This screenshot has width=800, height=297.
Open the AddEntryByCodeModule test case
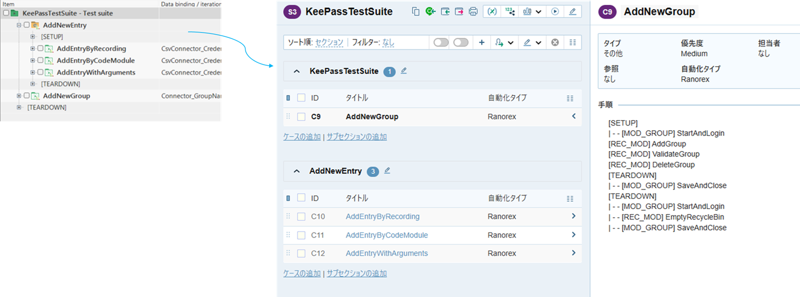tap(386, 235)
